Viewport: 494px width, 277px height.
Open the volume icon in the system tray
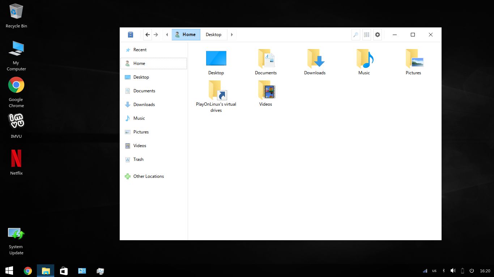[x=452, y=271]
